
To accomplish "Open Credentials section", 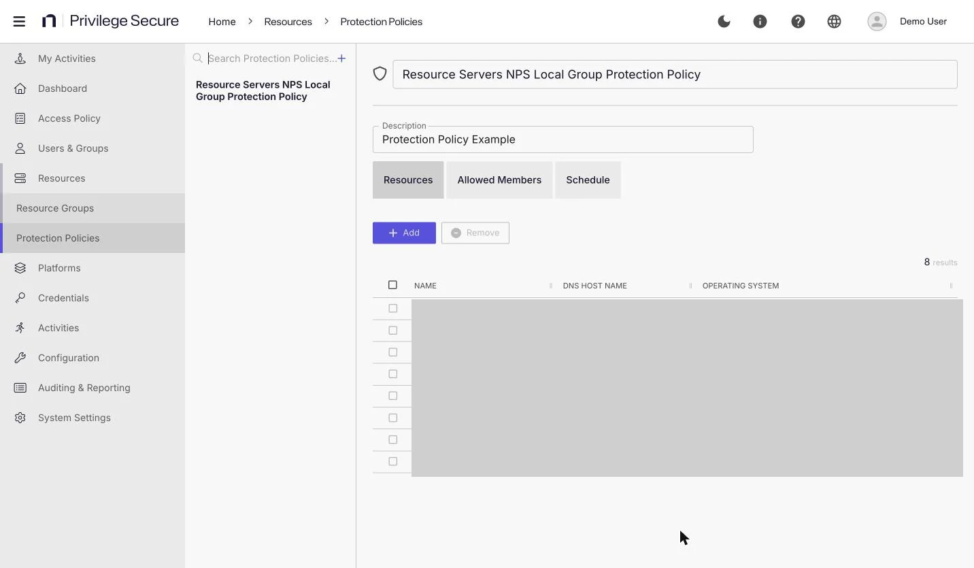I will tap(93, 298).
